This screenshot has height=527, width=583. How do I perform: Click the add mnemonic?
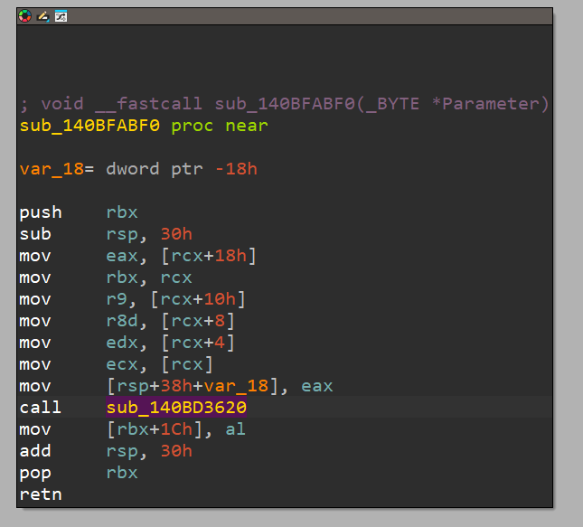35,451
